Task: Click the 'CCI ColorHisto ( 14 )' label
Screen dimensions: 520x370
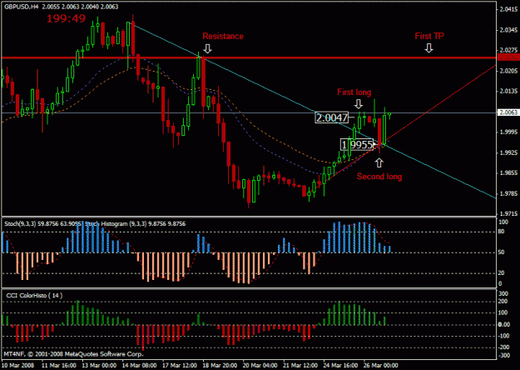Action: 34,295
